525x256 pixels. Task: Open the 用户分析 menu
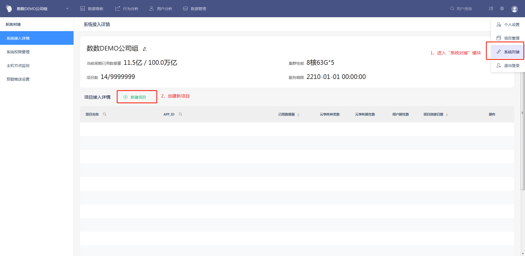161,9
